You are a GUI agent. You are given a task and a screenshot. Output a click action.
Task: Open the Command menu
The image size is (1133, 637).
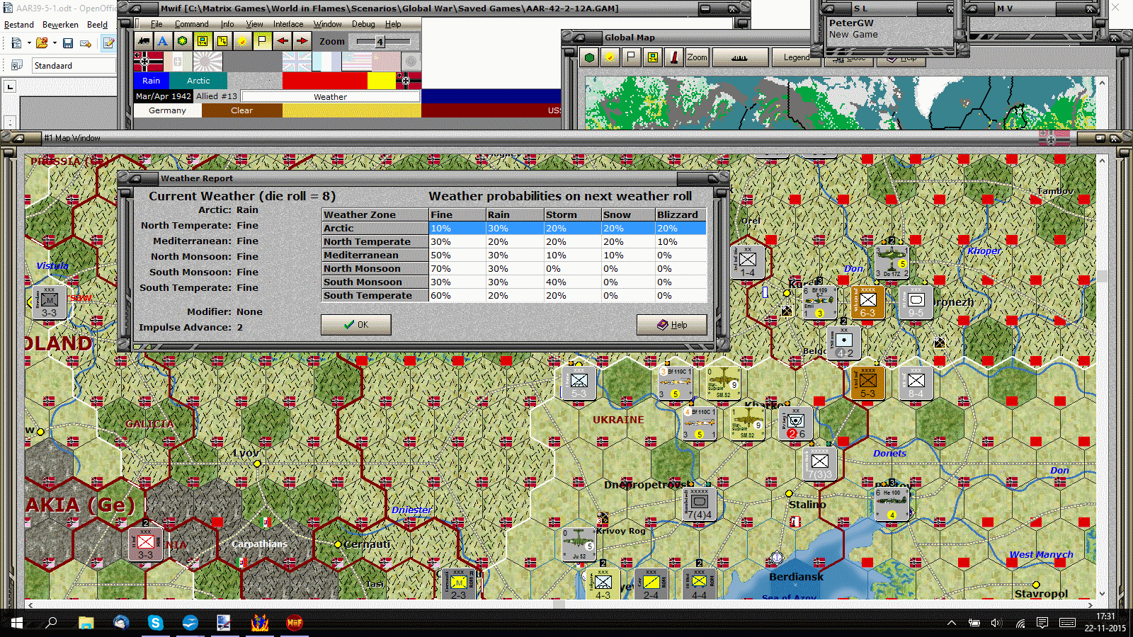(192, 24)
